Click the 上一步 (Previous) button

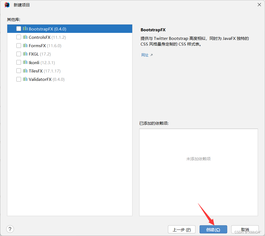tap(182, 229)
